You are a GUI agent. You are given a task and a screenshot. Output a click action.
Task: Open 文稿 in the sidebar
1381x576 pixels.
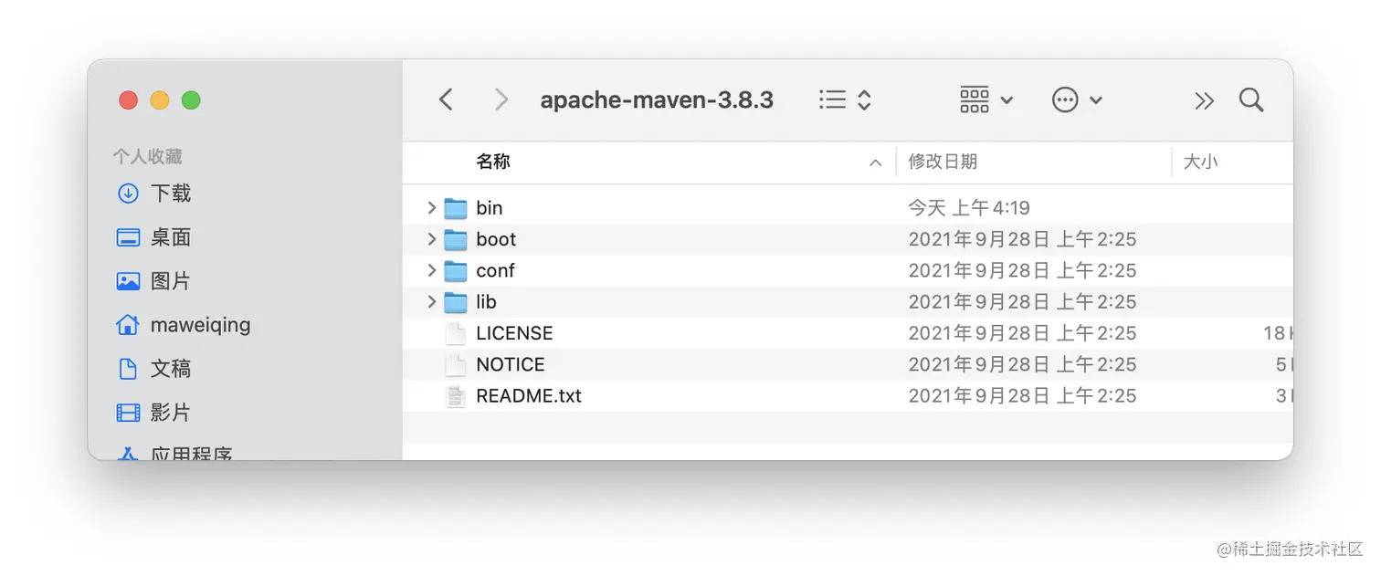tap(154, 369)
